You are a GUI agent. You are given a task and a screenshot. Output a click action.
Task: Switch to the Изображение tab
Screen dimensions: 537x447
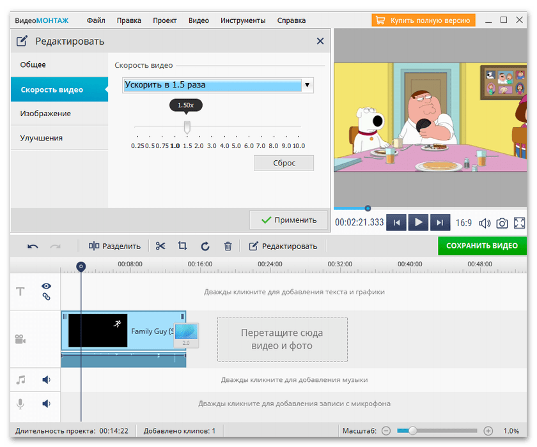point(45,114)
